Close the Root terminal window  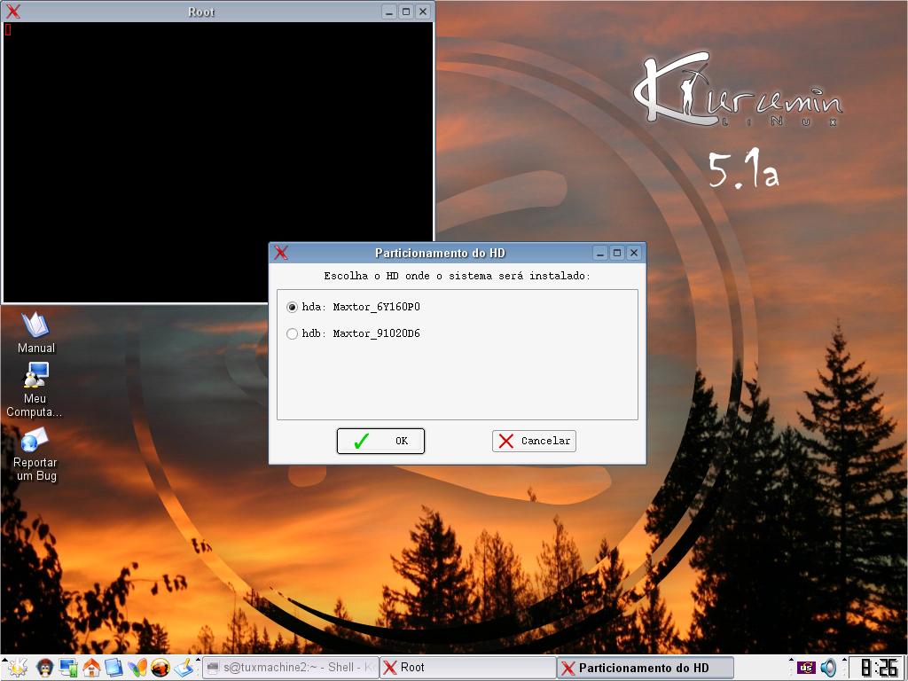[x=423, y=12]
